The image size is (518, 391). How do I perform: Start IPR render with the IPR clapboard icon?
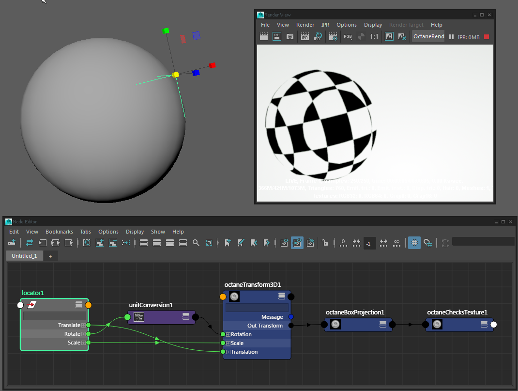click(305, 36)
